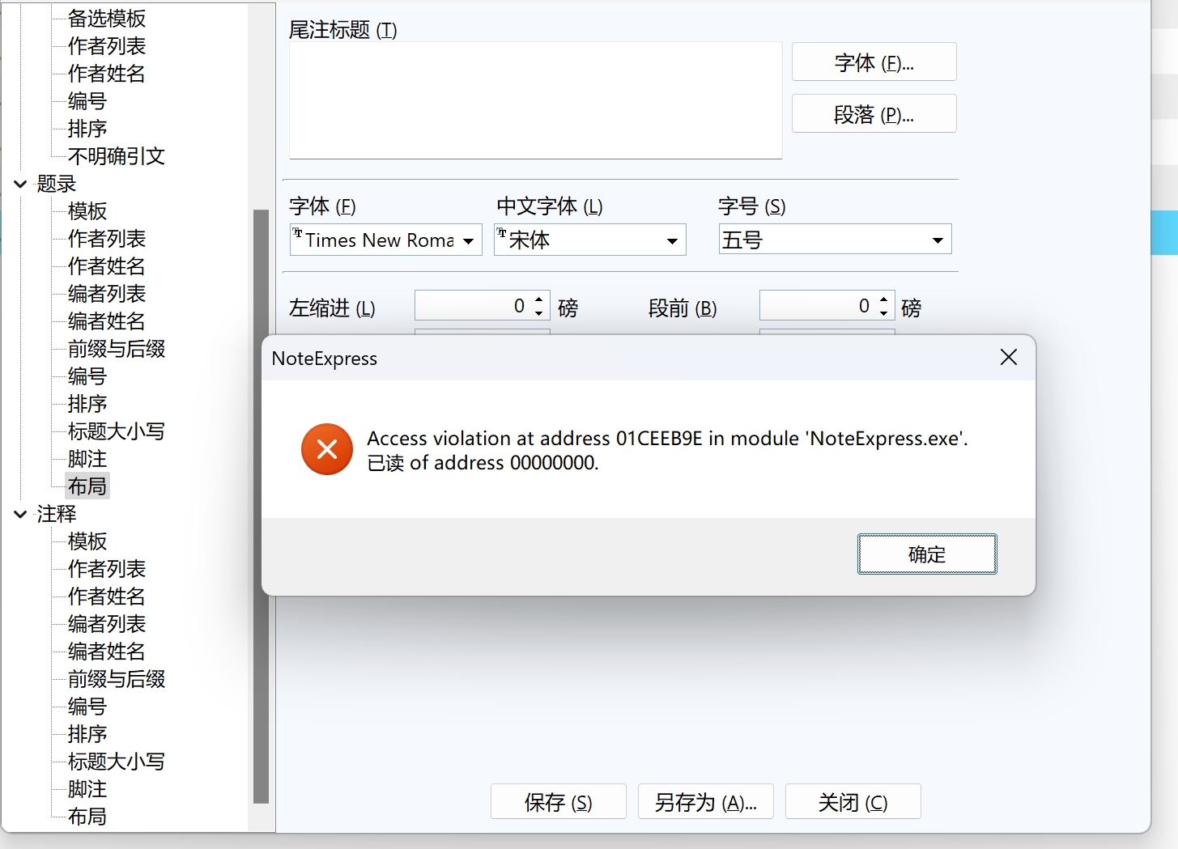Click 另存为 (A)... button
Image resolution: width=1178 pixels, height=849 pixels.
click(706, 802)
